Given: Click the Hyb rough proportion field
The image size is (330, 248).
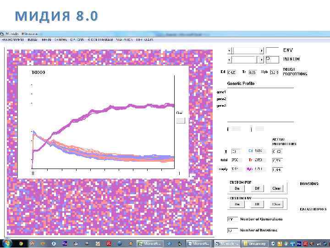Looking at the screenshot, I should pyautogui.click(x=275, y=73).
